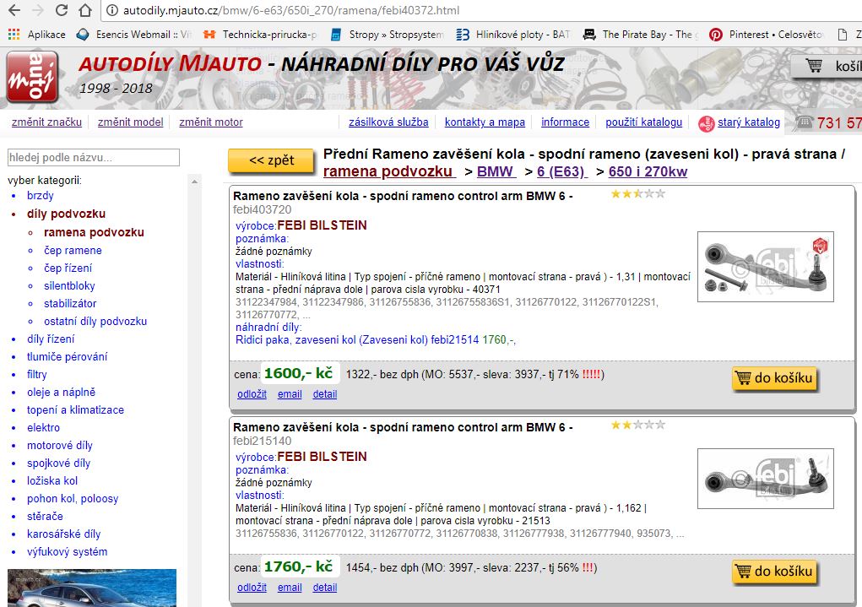
Task: Select ostatní díly podvozku subcategory
Action: (95, 321)
